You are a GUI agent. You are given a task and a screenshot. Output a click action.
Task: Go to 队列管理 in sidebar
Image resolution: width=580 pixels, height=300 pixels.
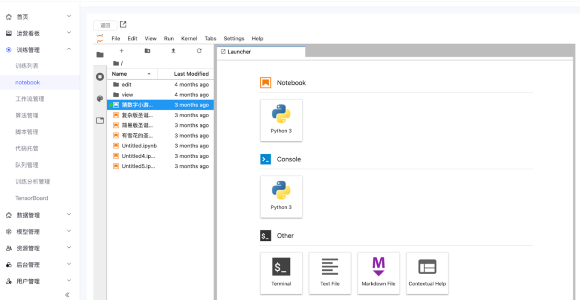click(27, 165)
